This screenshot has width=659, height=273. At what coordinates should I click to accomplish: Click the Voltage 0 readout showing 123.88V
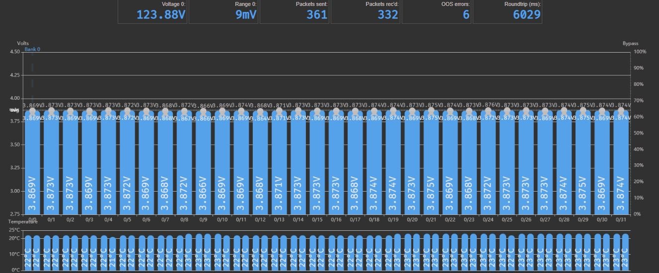tap(152, 11)
